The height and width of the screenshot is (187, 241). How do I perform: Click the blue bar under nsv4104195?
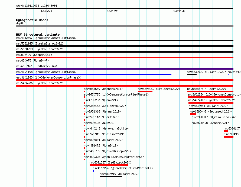click(x=94, y=74)
